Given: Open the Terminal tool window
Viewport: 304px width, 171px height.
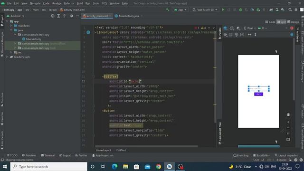Looking at the screenshot, I should point(47,155).
